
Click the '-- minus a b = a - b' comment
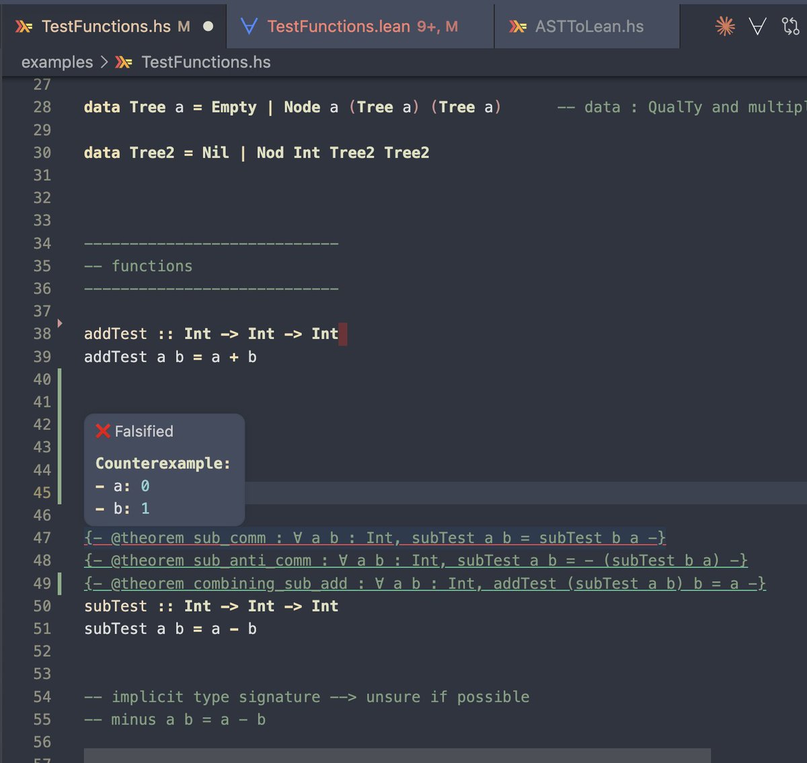175,720
